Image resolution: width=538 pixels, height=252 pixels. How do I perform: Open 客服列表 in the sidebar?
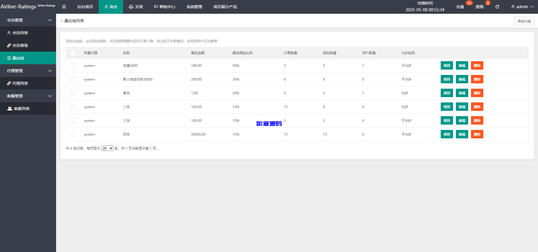(x=28, y=109)
